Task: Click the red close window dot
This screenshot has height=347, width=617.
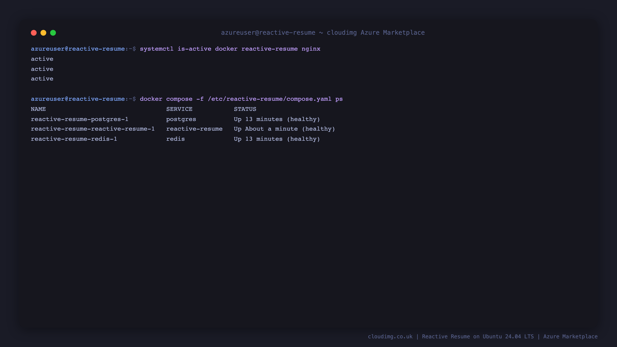Action: [34, 33]
